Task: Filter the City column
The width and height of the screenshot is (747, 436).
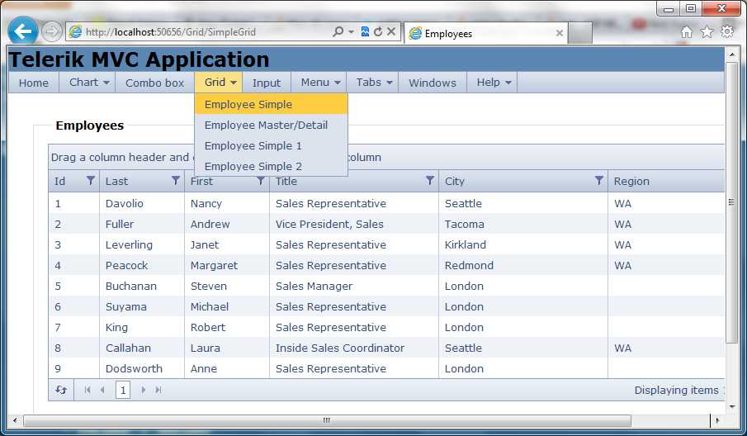Action: (x=599, y=181)
